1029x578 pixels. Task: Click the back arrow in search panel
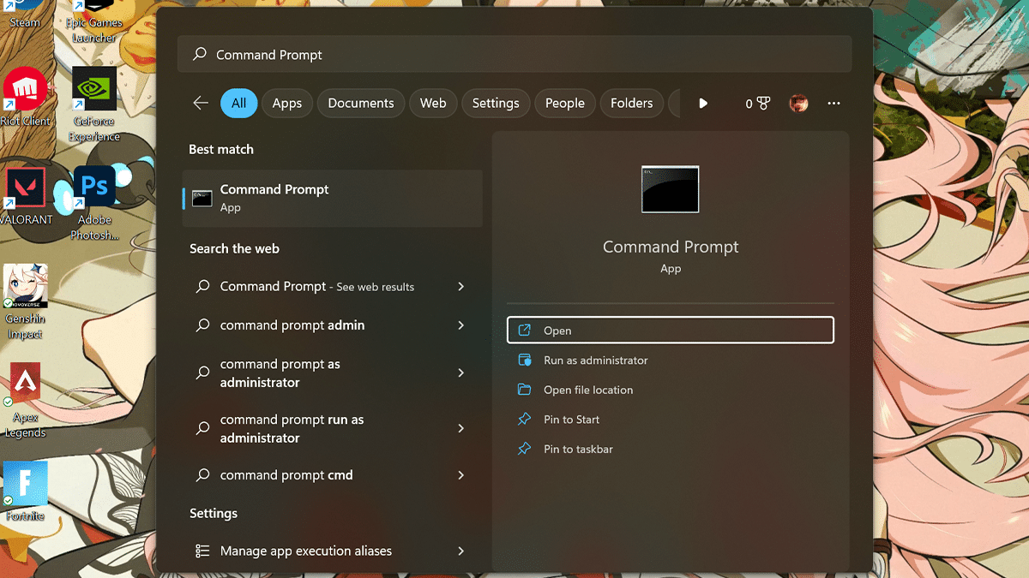(x=201, y=103)
